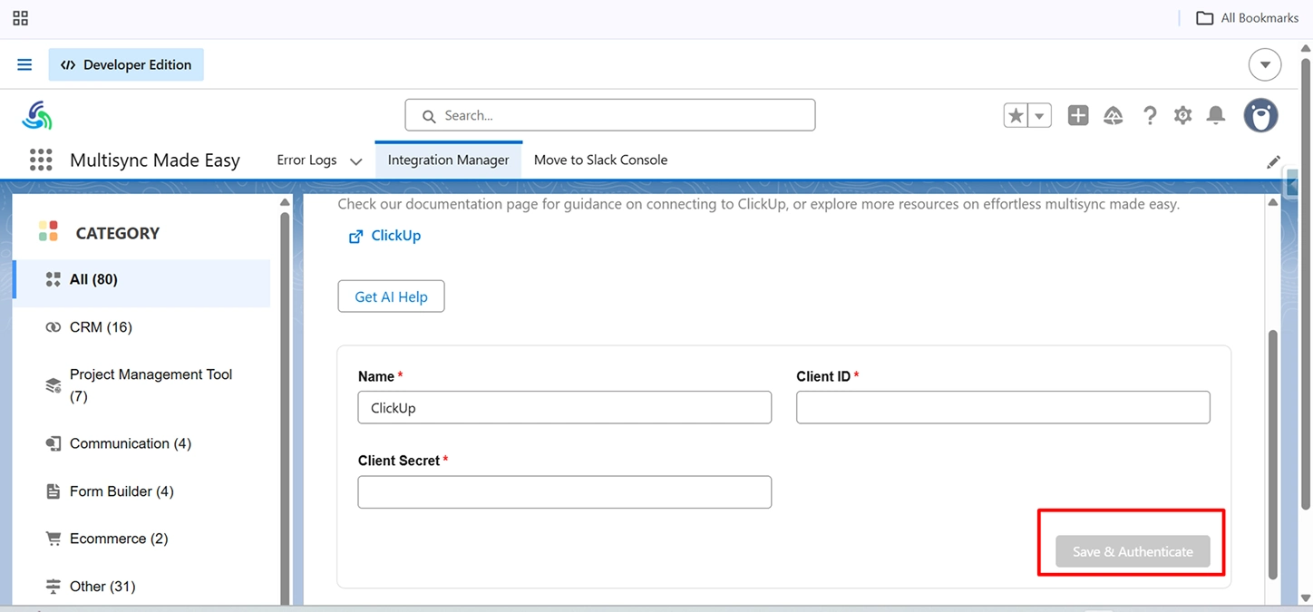This screenshot has width=1313, height=612.
Task: Click the category sidebar scroll up arrow
Action: click(x=285, y=202)
